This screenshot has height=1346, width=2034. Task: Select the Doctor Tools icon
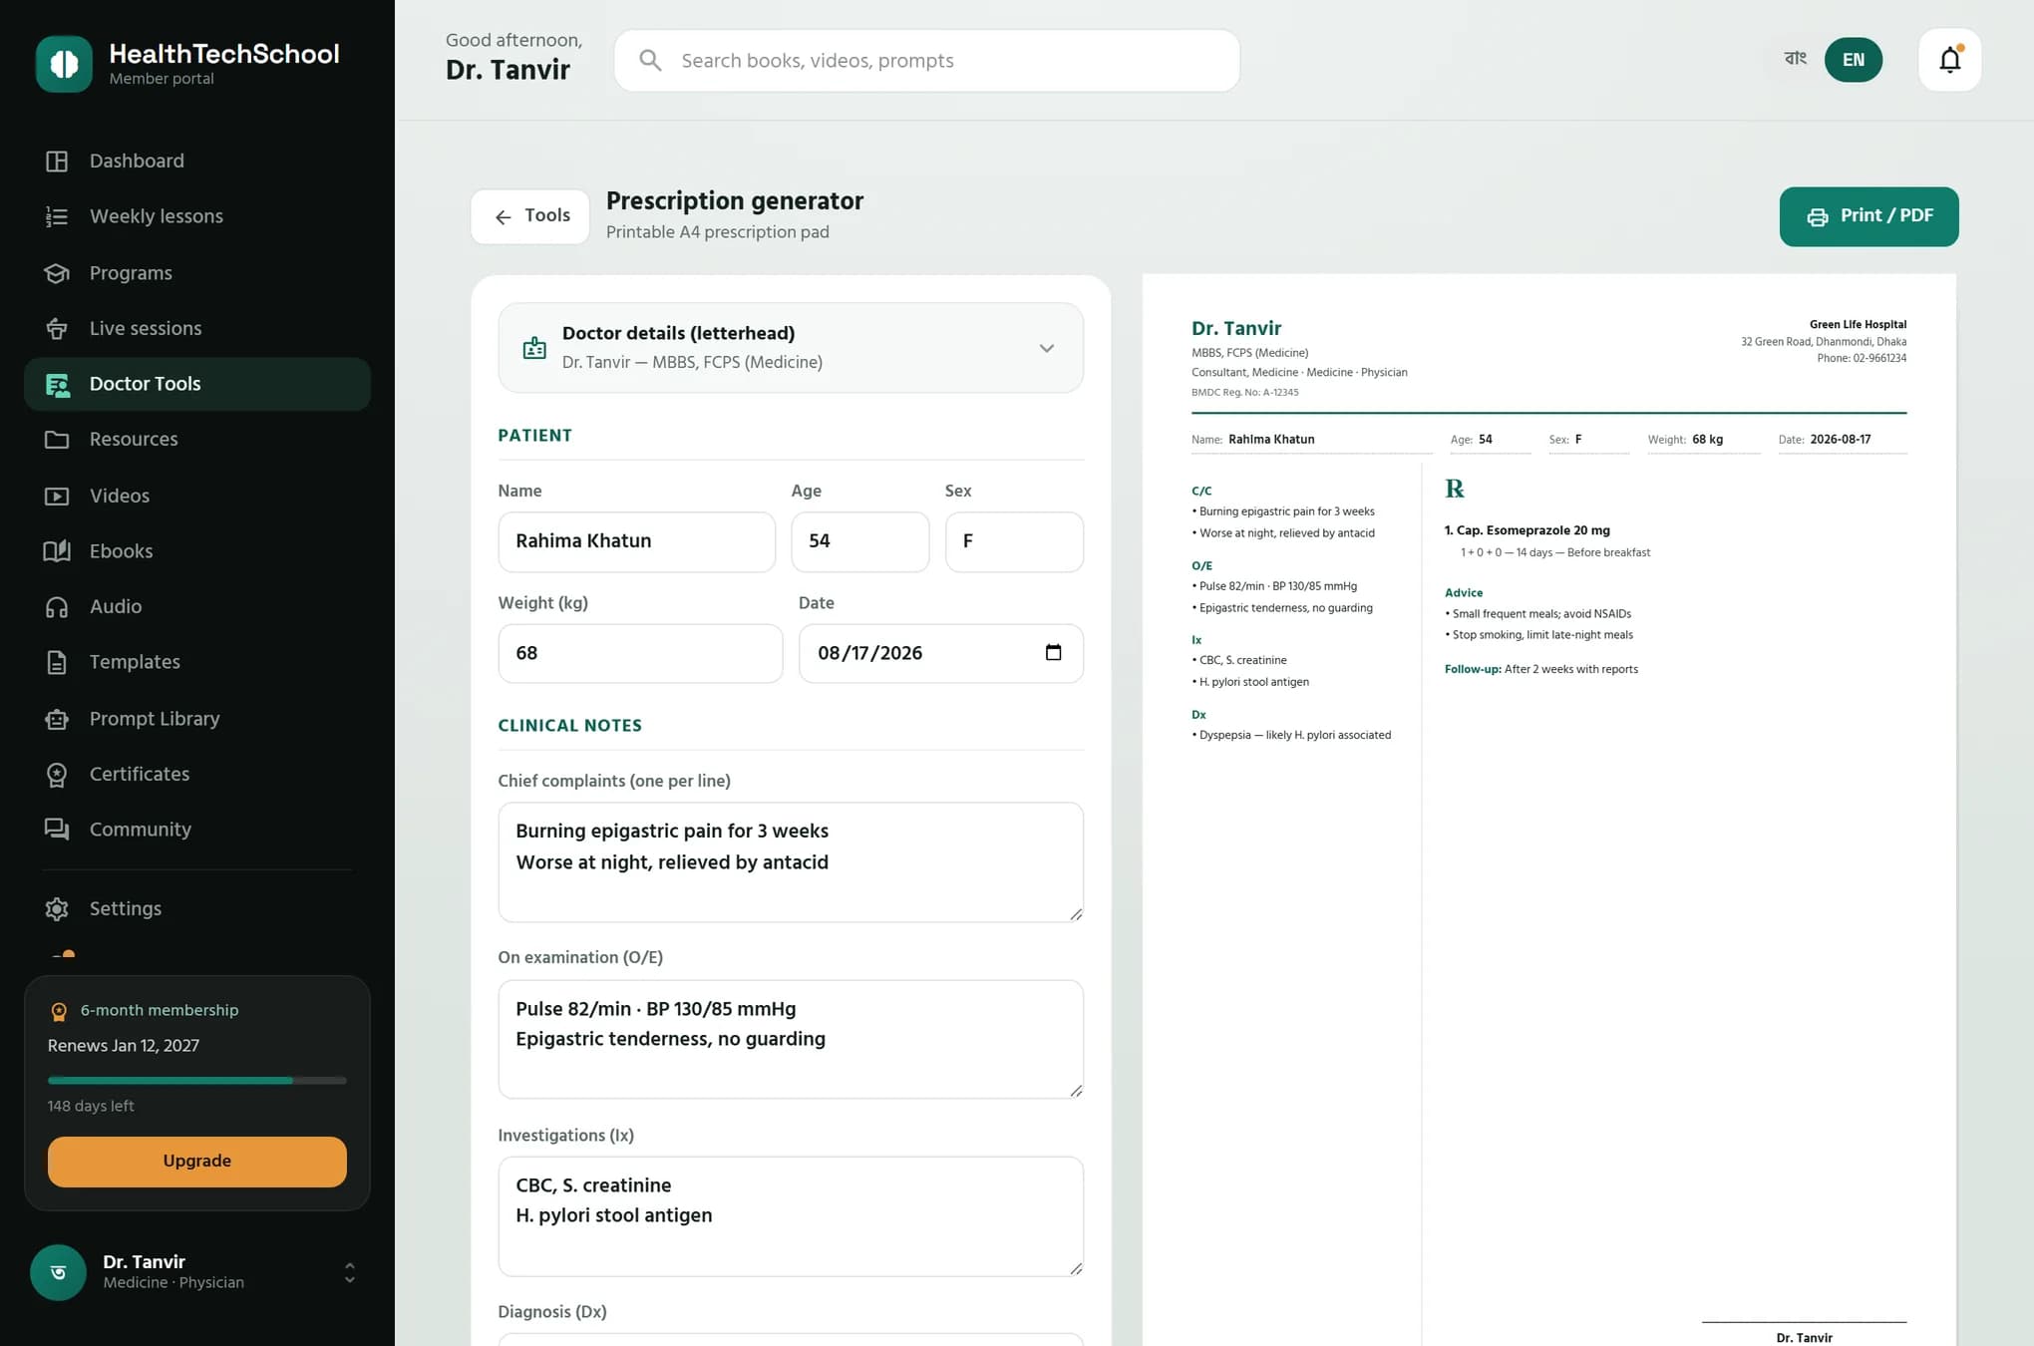click(x=57, y=384)
